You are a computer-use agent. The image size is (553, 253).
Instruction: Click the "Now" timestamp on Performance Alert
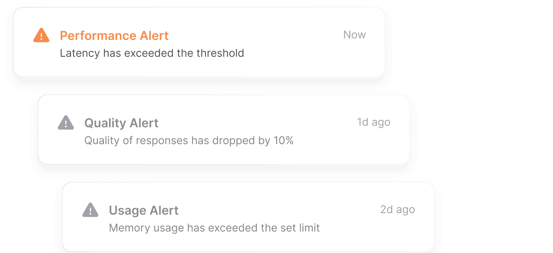(x=354, y=35)
